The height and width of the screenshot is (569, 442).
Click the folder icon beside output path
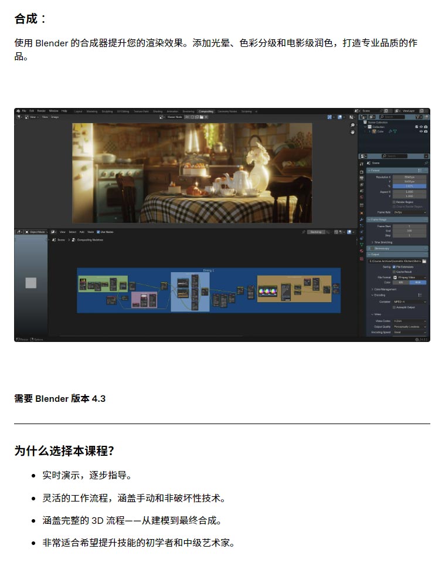tap(424, 261)
